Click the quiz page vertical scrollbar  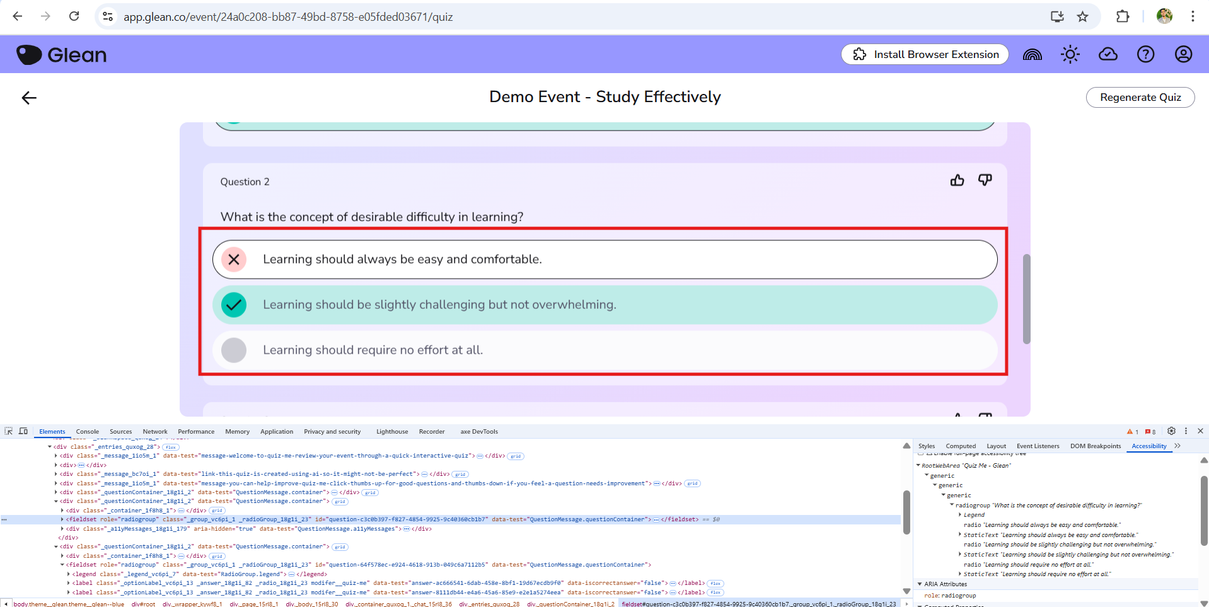pos(1026,299)
